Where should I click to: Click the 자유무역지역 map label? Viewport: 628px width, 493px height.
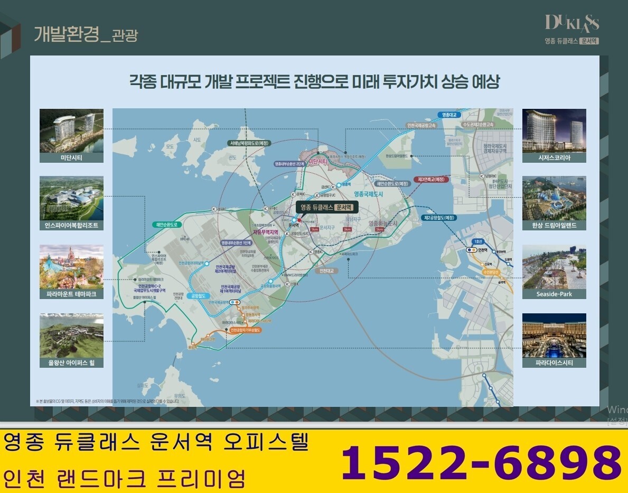pyautogui.click(x=265, y=232)
